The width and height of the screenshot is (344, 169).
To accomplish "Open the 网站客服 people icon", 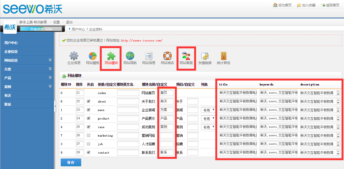I will coord(186,56).
